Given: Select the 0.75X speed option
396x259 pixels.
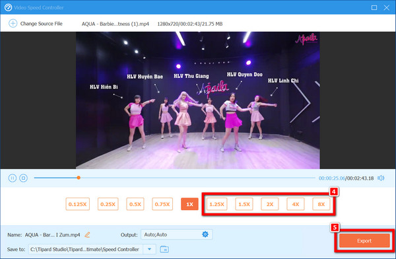Looking at the screenshot, I should click(162, 204).
